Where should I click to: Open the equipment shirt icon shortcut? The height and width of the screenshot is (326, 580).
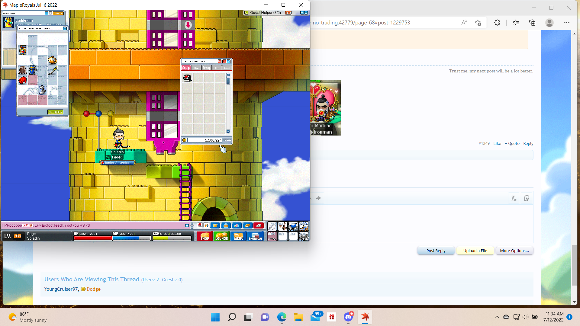[x=215, y=225]
